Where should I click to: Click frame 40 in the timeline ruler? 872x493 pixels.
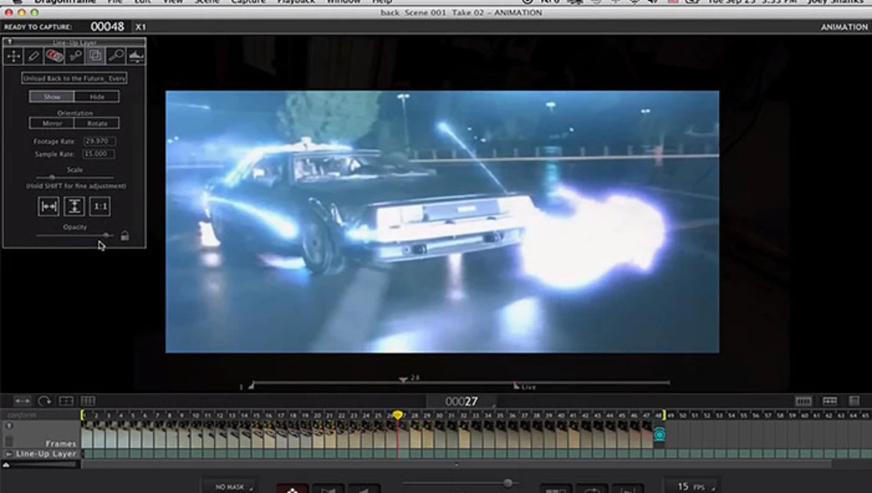(561, 415)
